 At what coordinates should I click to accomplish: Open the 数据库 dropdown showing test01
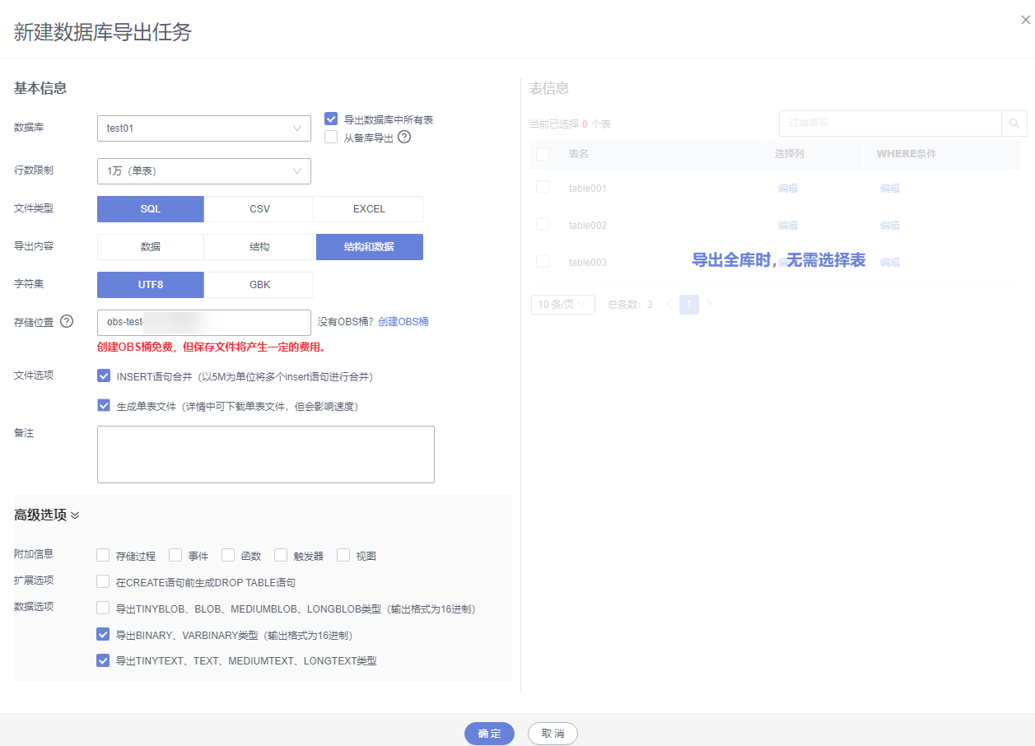click(203, 128)
